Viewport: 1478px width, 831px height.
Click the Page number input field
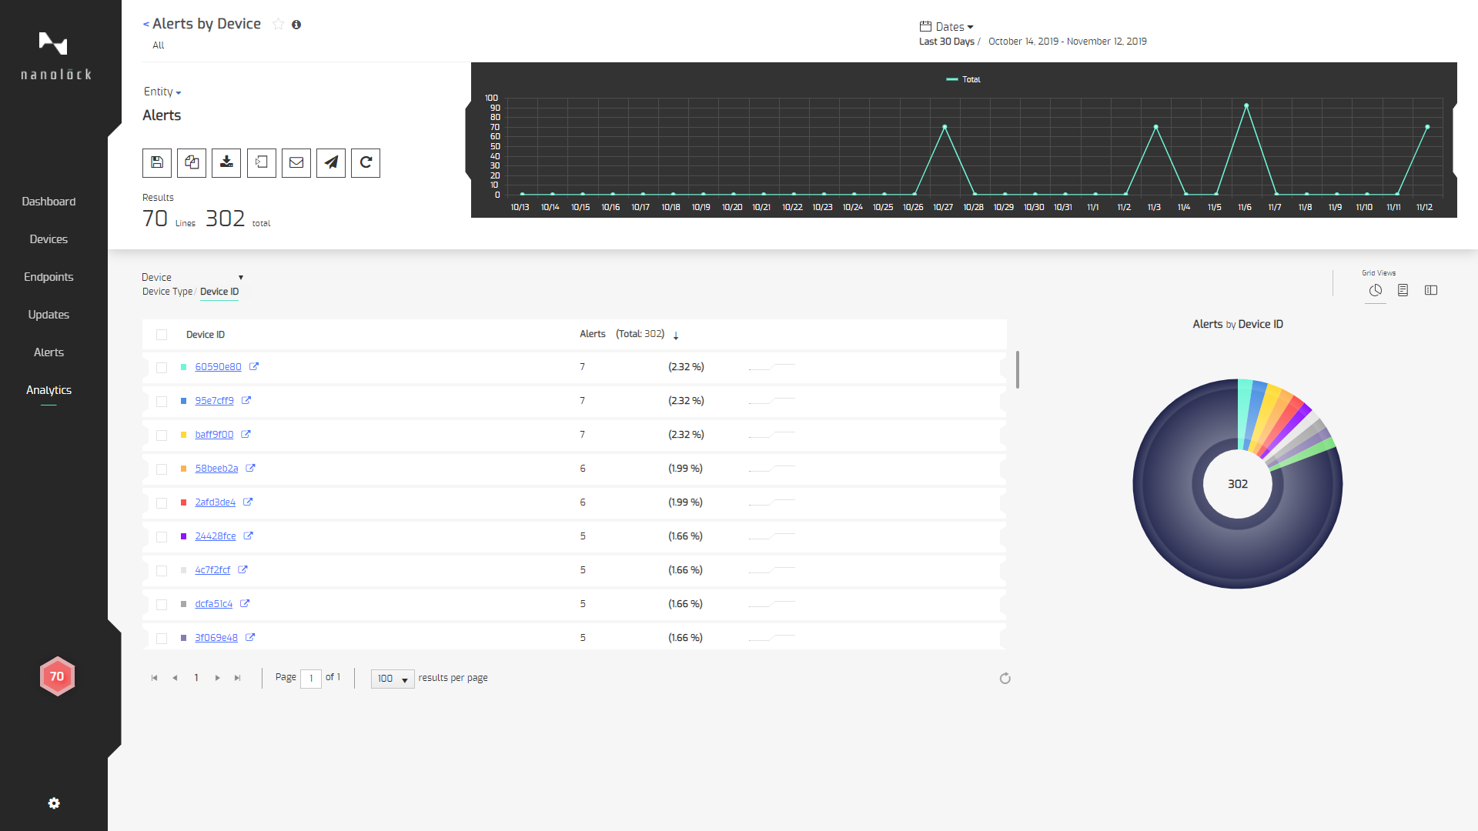(311, 679)
